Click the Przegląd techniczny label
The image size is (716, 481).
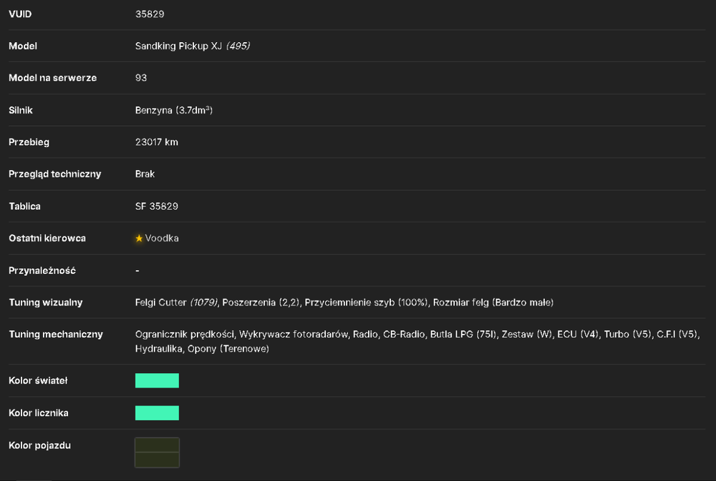click(55, 174)
